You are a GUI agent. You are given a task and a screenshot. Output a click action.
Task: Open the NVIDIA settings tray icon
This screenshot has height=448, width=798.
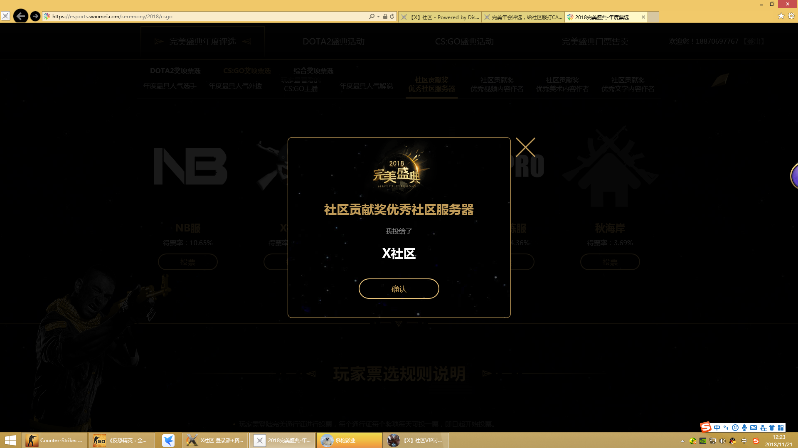point(702,441)
